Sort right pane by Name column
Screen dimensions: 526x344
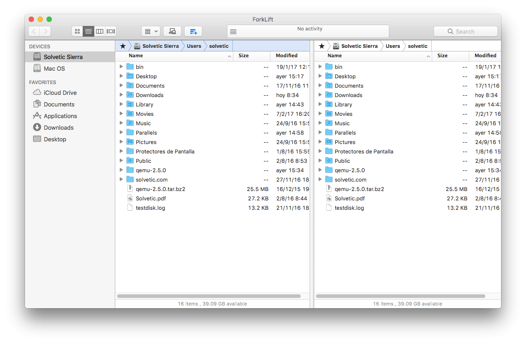(373, 56)
